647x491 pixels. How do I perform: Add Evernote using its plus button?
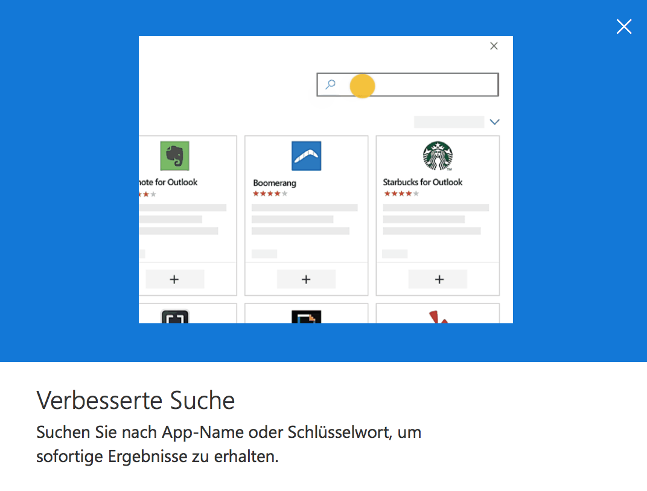pyautogui.click(x=174, y=279)
